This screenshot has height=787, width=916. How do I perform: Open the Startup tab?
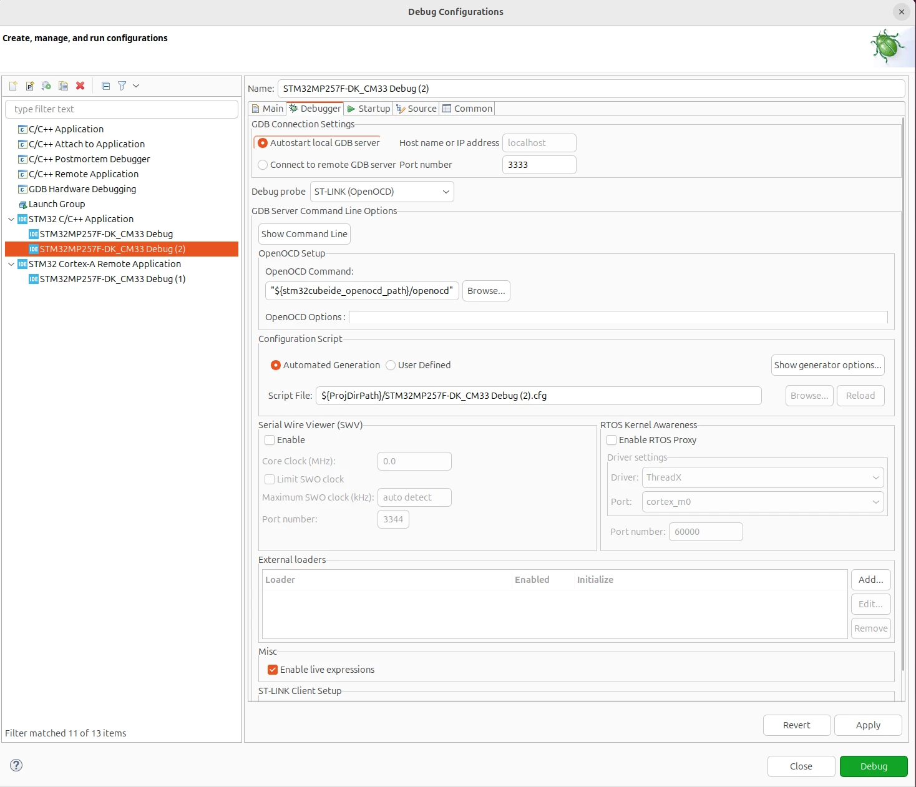[369, 109]
